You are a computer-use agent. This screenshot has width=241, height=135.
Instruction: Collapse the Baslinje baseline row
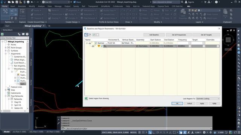(x=87, y=43)
